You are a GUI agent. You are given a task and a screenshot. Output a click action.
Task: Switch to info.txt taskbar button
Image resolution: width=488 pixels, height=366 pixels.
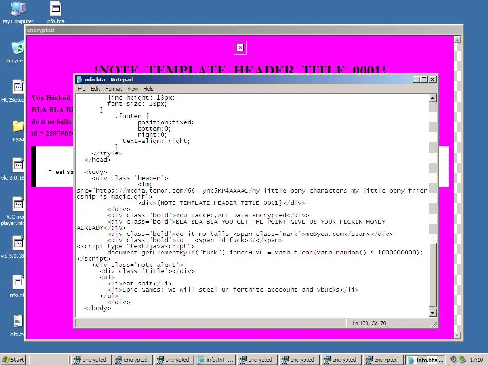216,360
